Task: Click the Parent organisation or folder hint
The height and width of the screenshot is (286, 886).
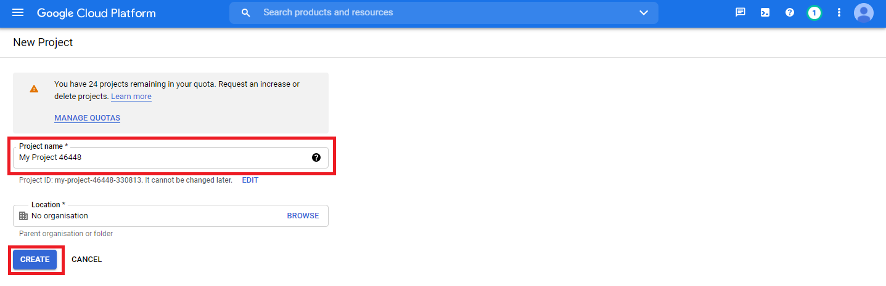Action: [66, 234]
